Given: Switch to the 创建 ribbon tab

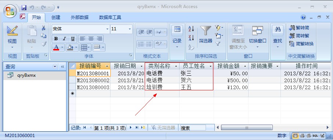Looking at the screenshot, I should [56, 18].
